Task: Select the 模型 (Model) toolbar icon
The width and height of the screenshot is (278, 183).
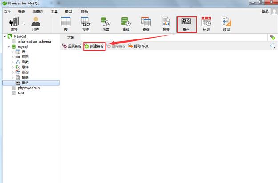Action: click(x=226, y=24)
